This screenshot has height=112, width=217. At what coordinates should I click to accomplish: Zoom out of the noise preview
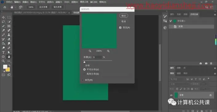(x=90, y=51)
